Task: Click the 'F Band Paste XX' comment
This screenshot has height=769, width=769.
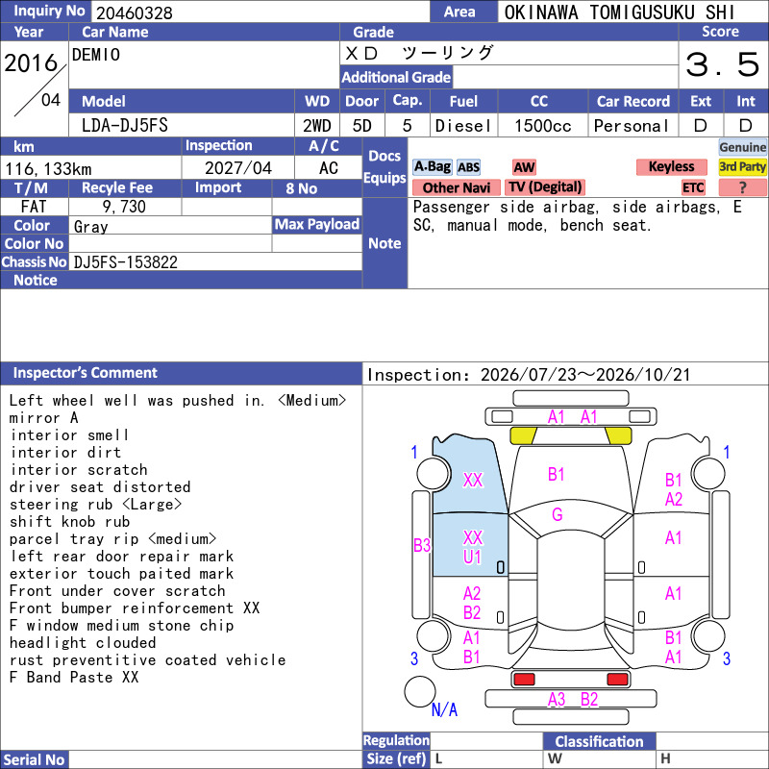Action: (x=74, y=678)
